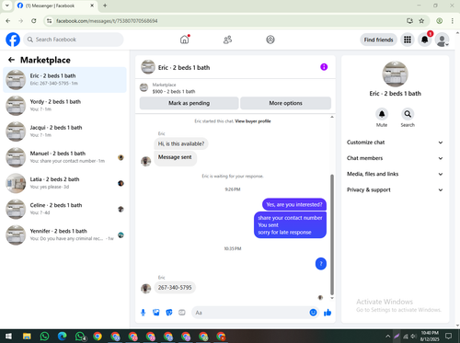Open File Explorer from taskbar

[27, 337]
